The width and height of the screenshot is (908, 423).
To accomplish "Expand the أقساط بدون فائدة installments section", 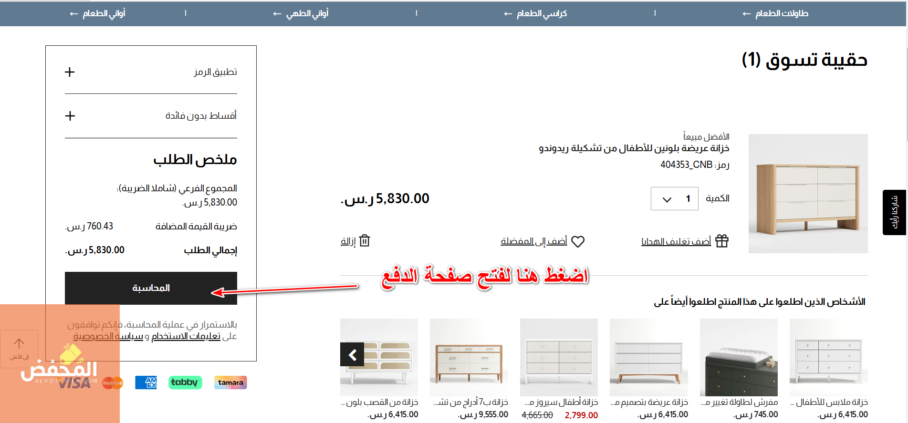I will [70, 116].
